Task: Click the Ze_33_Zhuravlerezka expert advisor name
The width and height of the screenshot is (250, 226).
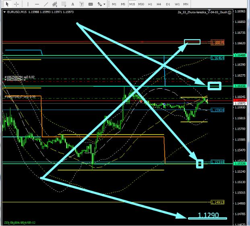Action: pos(202,12)
